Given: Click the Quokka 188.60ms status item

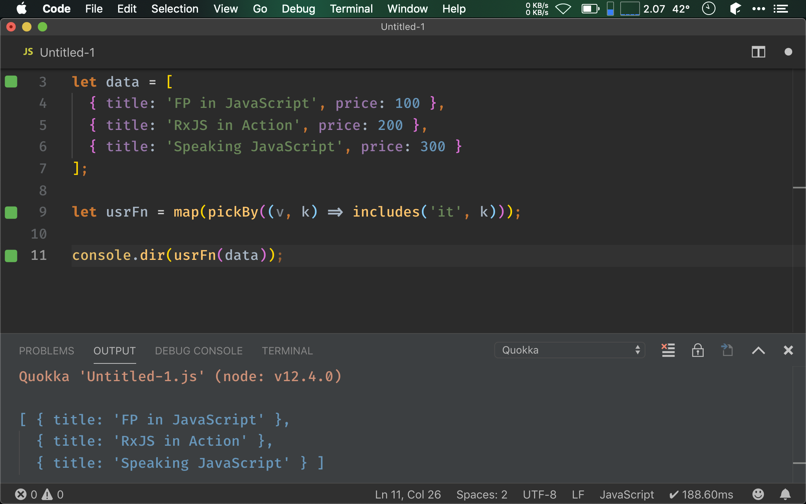Looking at the screenshot, I should pyautogui.click(x=701, y=495).
